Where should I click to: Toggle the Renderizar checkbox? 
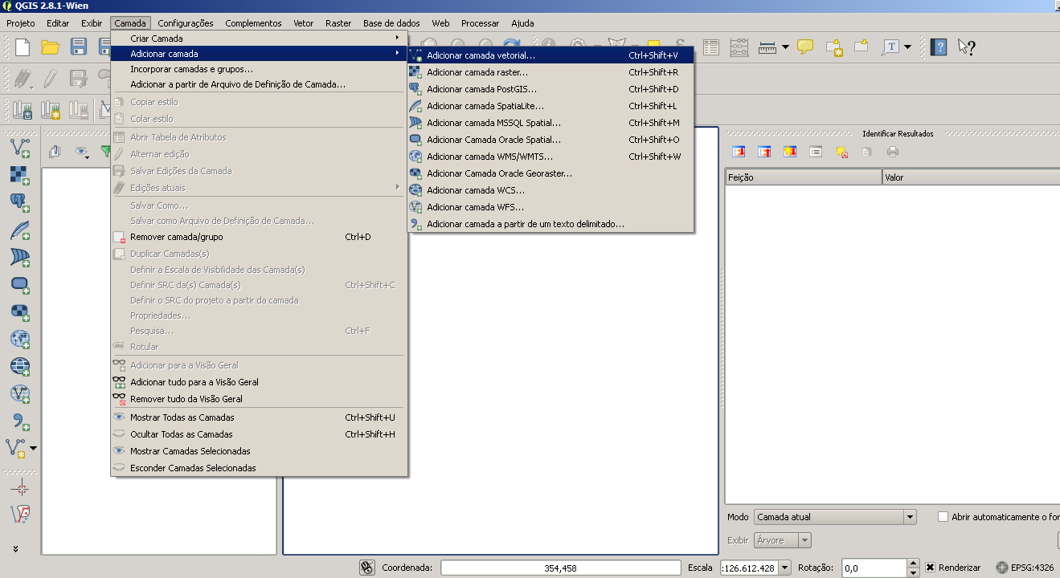[931, 568]
